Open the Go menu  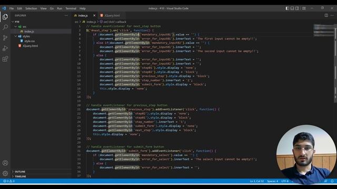pyautogui.click(x=52, y=8)
